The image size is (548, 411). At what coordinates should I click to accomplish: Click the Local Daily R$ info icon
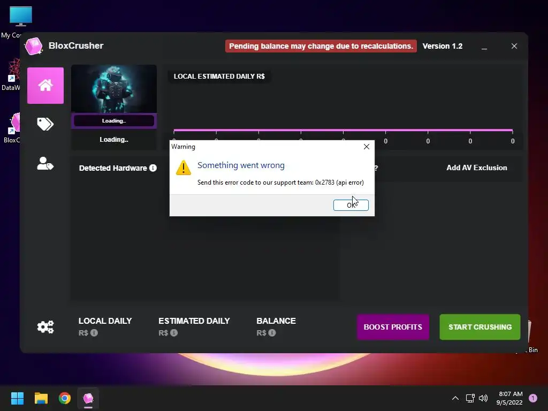(x=94, y=333)
